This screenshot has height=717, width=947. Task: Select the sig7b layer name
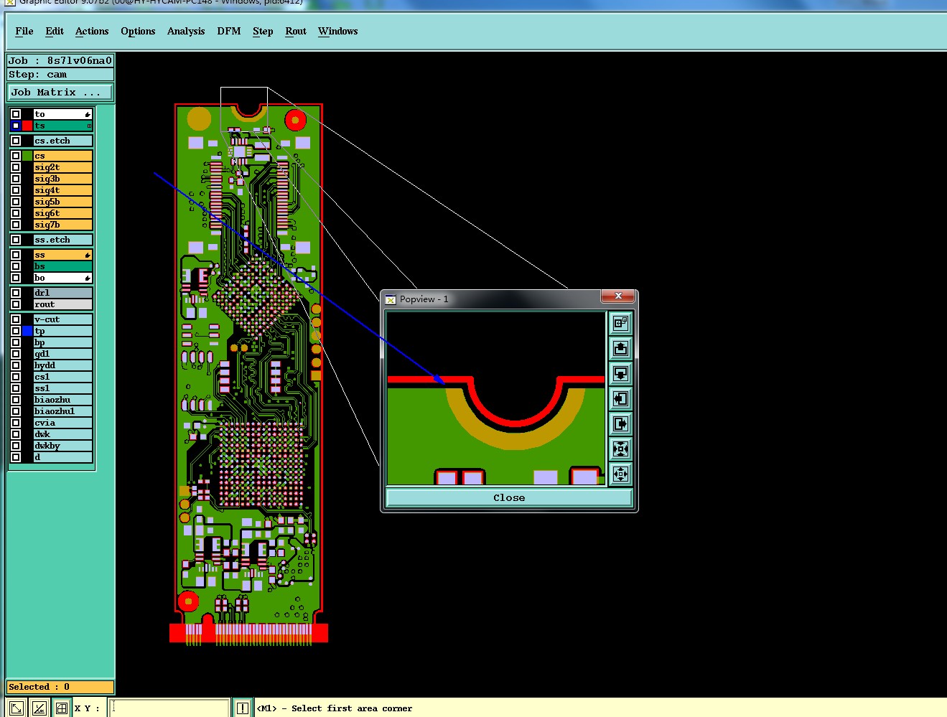pos(63,225)
